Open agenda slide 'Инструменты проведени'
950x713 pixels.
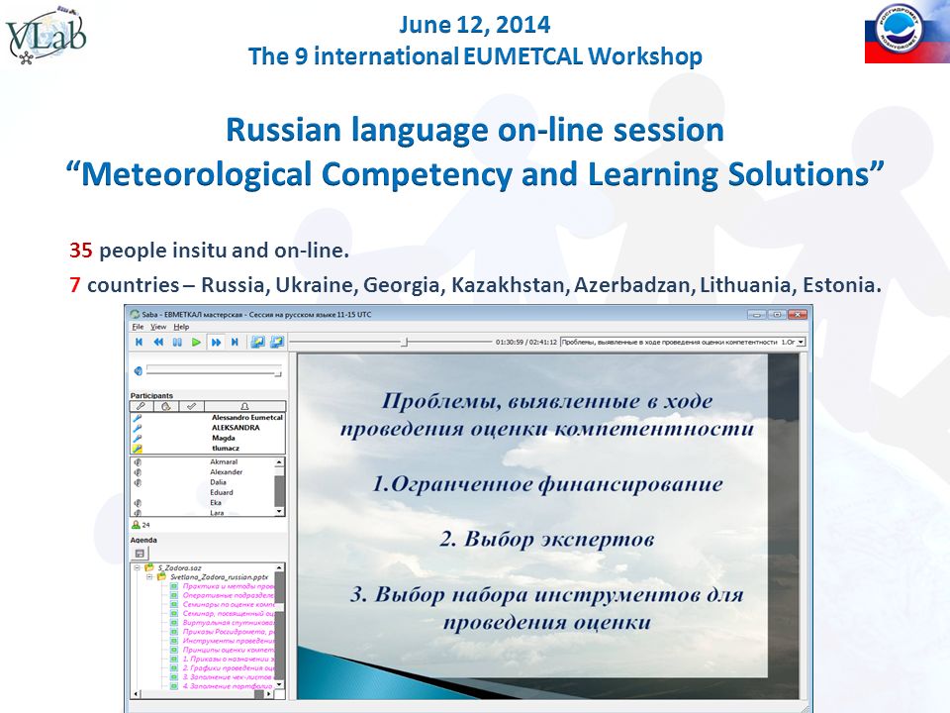pos(229,641)
